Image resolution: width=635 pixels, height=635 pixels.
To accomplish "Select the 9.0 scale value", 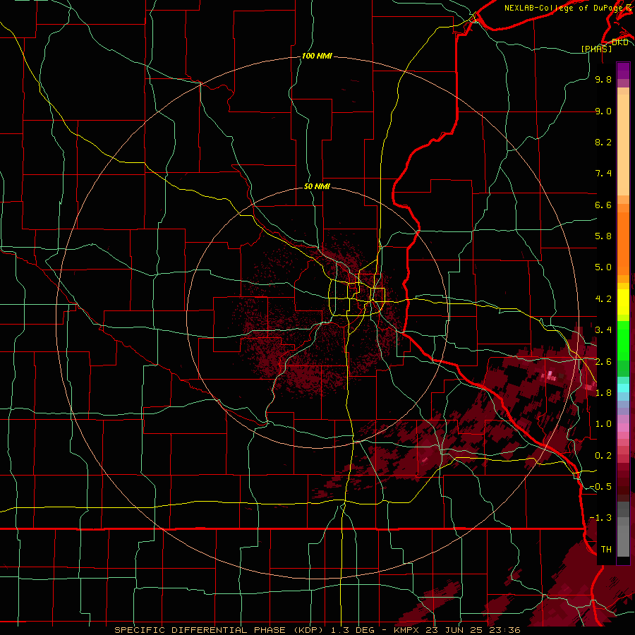I will coord(603,111).
